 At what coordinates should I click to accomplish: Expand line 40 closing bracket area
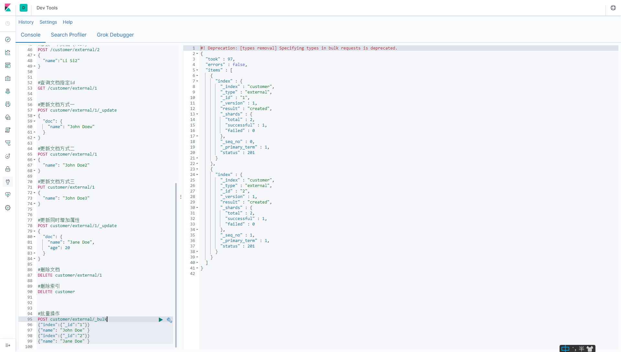tap(197, 262)
